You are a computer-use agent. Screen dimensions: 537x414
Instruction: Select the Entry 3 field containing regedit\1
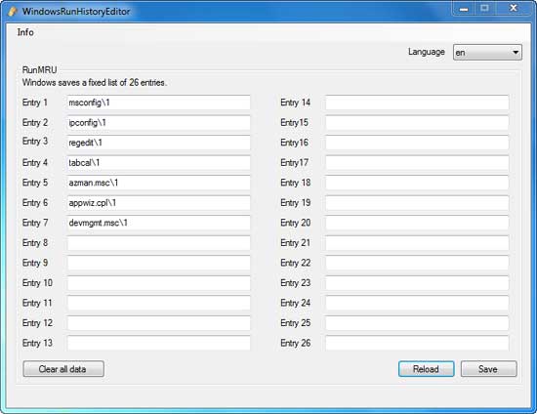[158, 143]
